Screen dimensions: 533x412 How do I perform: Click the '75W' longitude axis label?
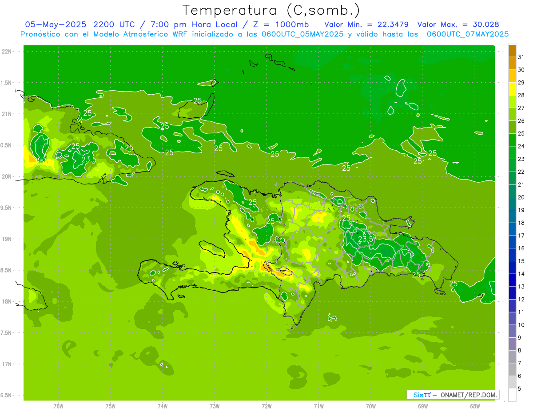(x=110, y=406)
